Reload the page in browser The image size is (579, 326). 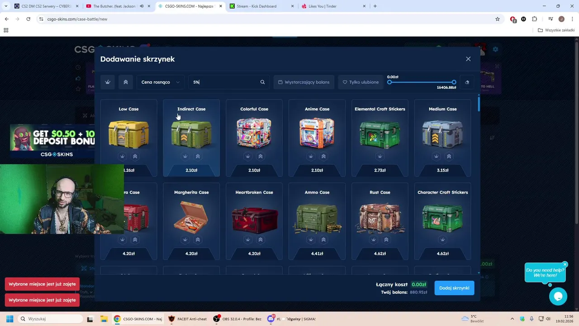(28, 19)
